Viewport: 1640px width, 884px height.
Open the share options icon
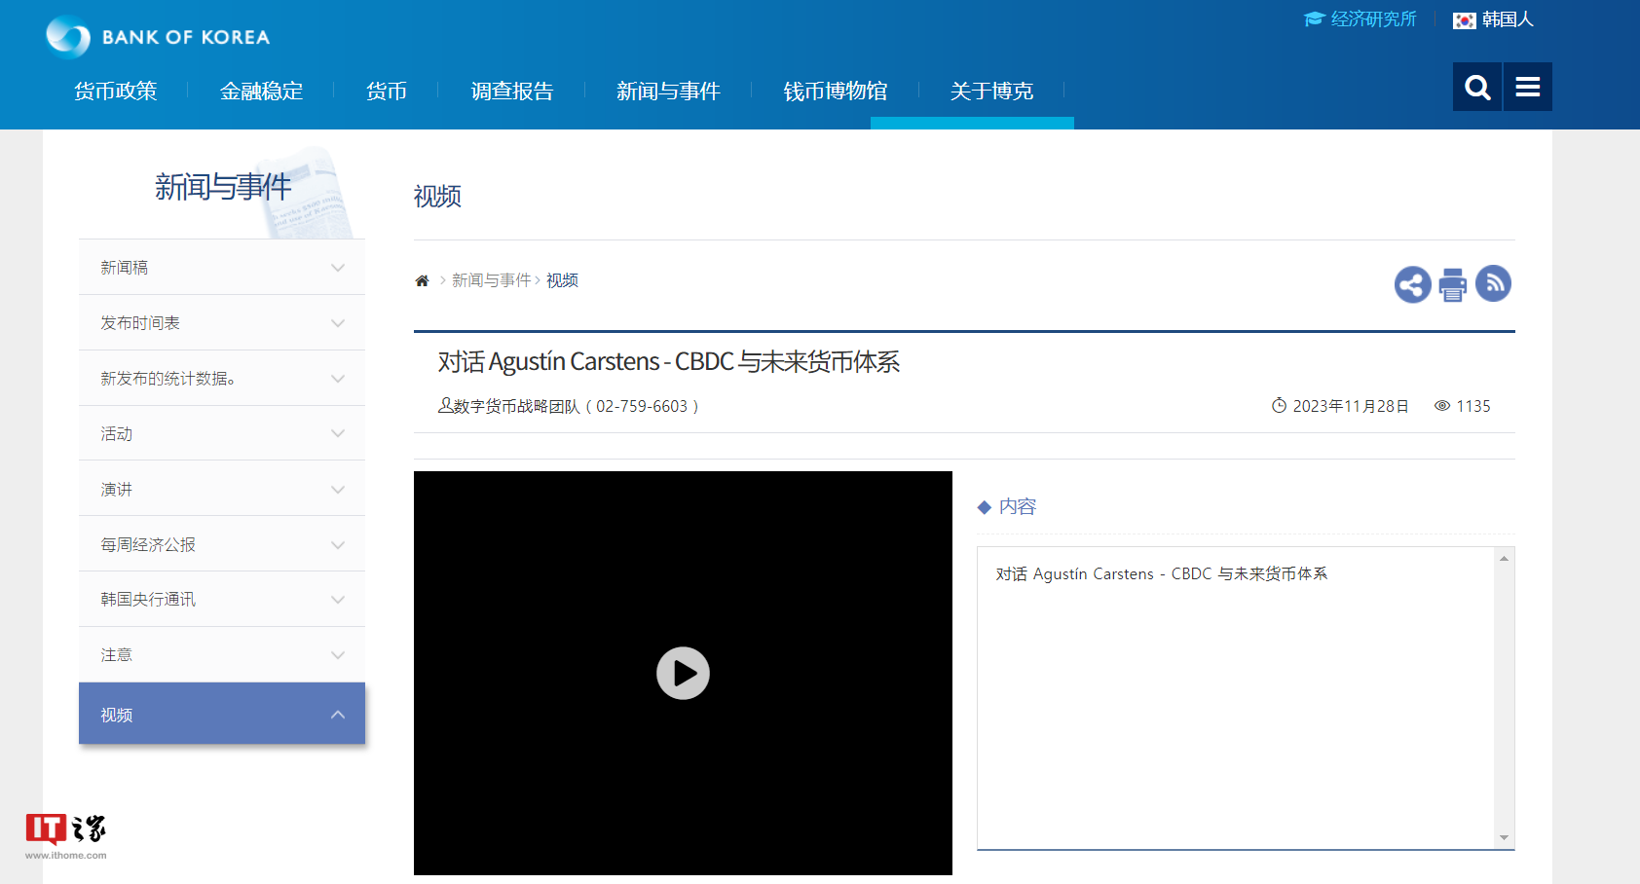coord(1412,283)
